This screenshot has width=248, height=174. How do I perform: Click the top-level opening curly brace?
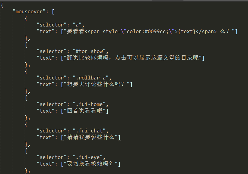(2, 5)
